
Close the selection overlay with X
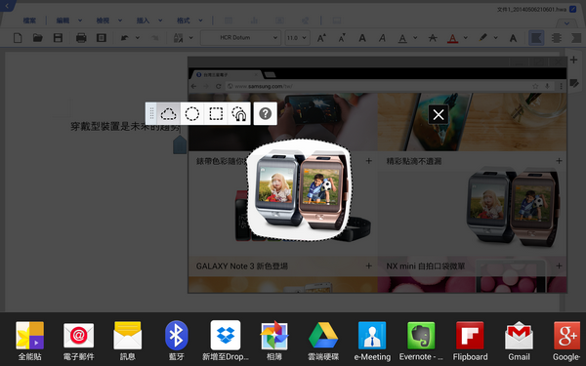439,114
